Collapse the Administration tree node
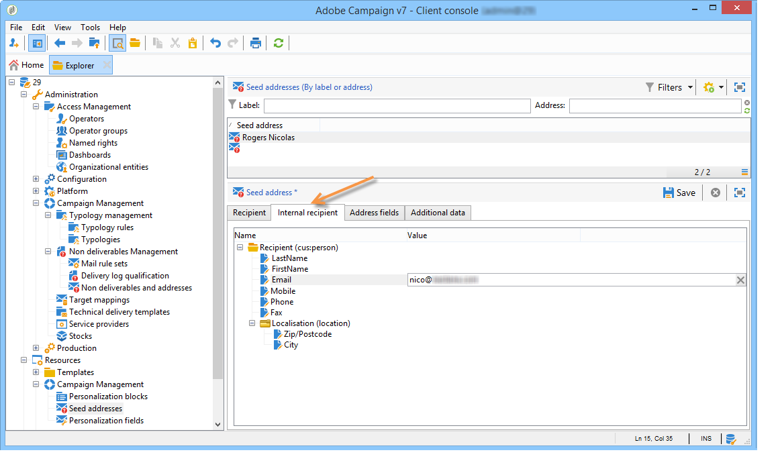This screenshot has width=780, height=475. coord(23,94)
